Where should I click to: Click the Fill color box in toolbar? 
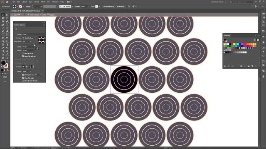(x=3, y=62)
